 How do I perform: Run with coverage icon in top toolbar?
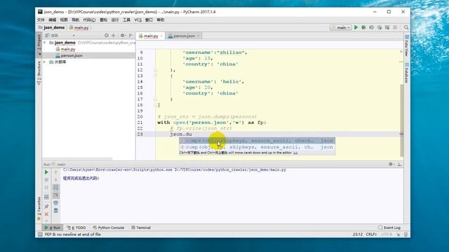click(x=371, y=27)
